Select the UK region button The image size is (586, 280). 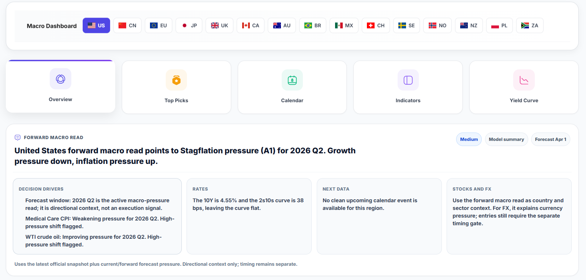[219, 26]
